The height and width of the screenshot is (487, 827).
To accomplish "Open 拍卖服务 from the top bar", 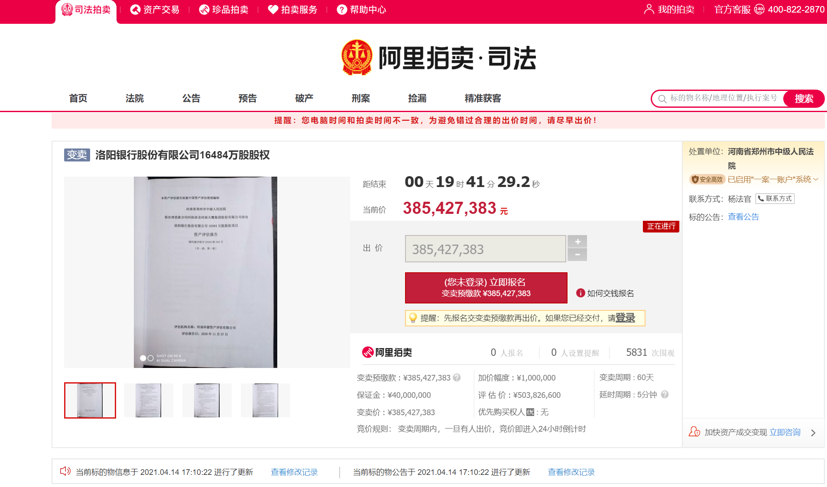I will pos(293,10).
